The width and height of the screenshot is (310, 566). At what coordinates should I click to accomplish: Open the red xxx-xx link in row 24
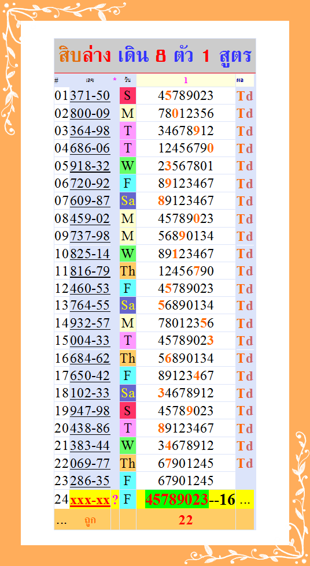pyautogui.click(x=90, y=500)
